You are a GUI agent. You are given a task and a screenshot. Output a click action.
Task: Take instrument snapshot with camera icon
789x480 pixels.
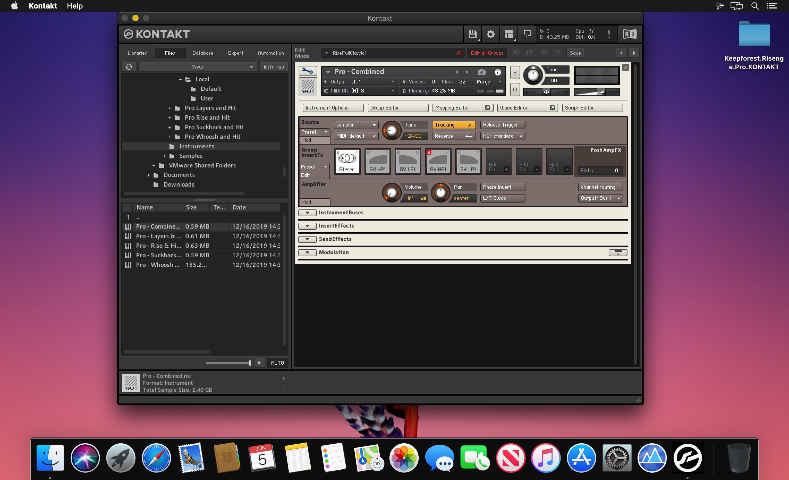coord(481,72)
